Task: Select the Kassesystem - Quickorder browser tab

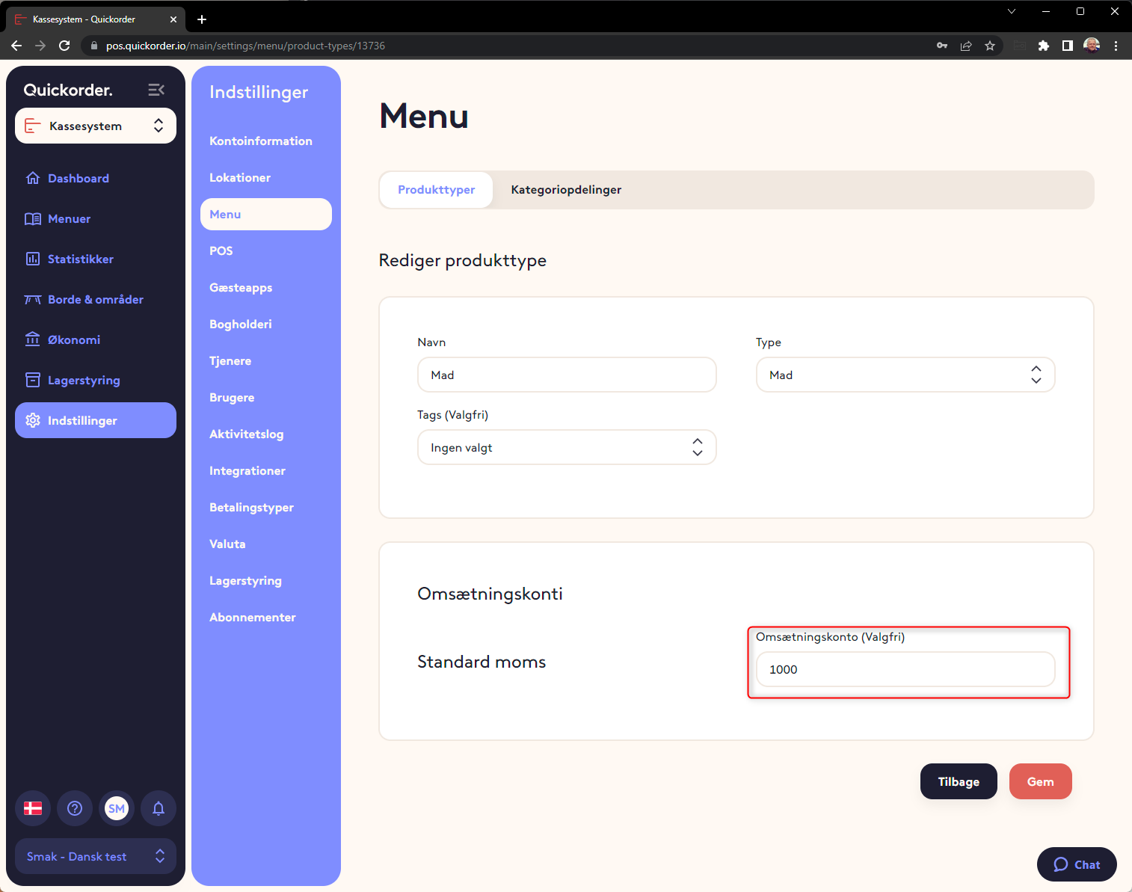Action: click(96, 19)
